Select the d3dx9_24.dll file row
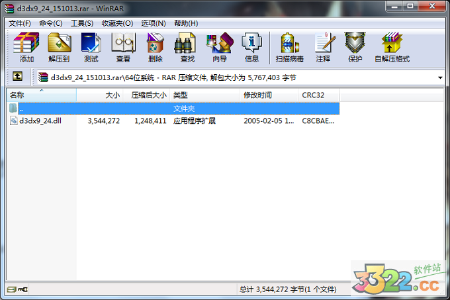This screenshot has width=450, height=300. [x=173, y=121]
